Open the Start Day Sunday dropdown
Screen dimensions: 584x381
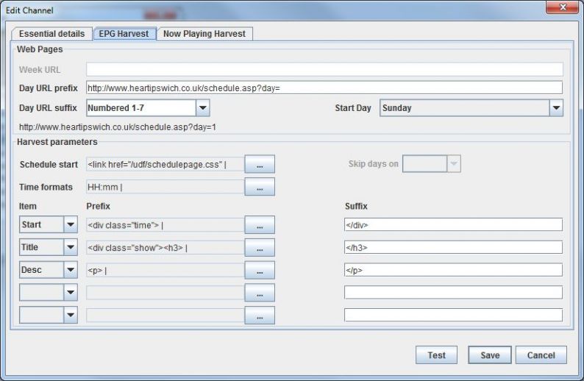(555, 109)
